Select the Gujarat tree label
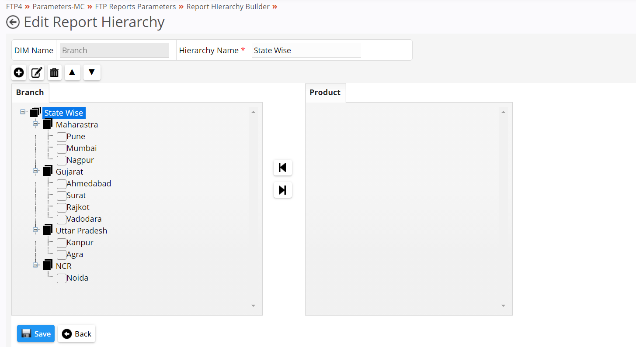This screenshot has height=347, width=636. point(70,172)
